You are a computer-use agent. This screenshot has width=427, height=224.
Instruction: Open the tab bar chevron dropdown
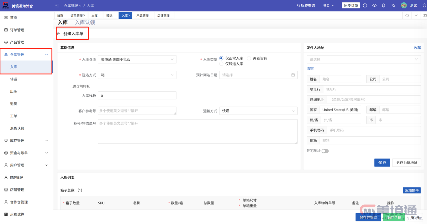point(416,15)
